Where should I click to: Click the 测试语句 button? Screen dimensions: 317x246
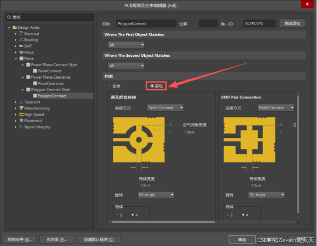coord(293,23)
